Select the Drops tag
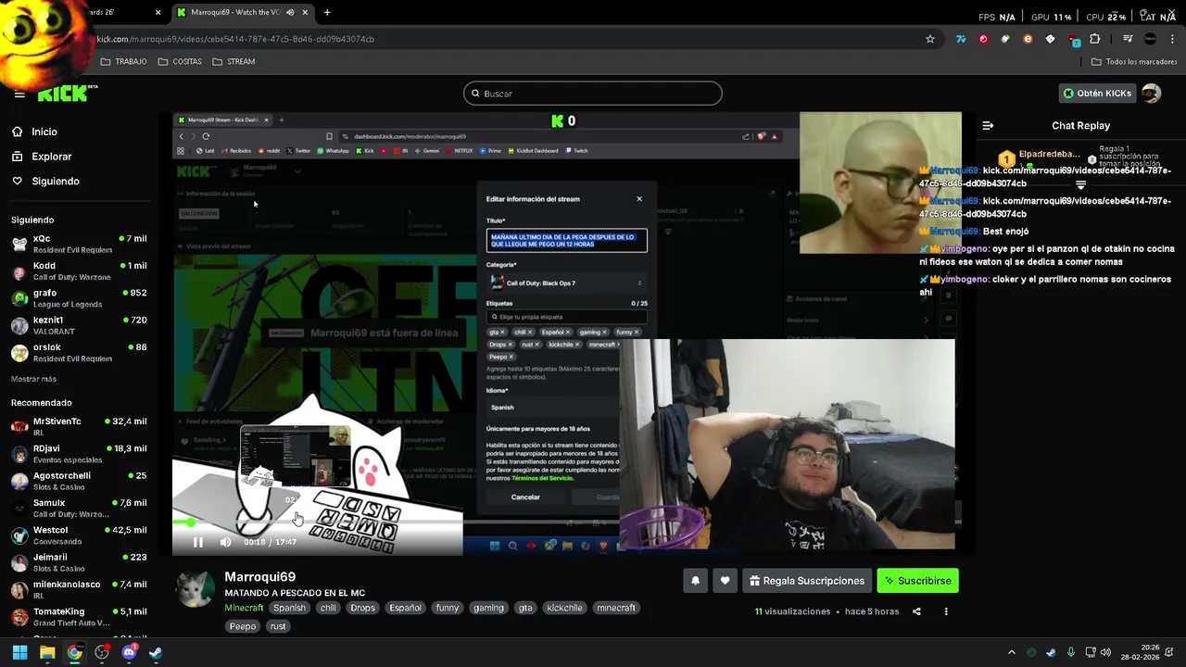The height and width of the screenshot is (667, 1186). [363, 608]
